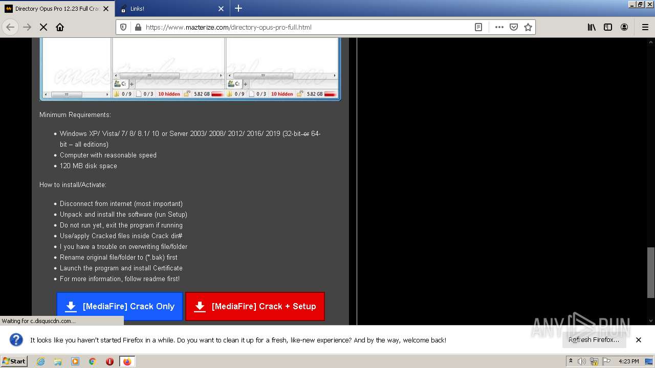This screenshot has height=368, width=655.
Task: View site security padlock details
Action: pyautogui.click(x=138, y=27)
